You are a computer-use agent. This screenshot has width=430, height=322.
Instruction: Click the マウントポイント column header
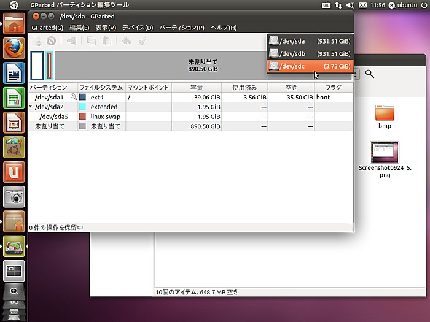(149, 88)
